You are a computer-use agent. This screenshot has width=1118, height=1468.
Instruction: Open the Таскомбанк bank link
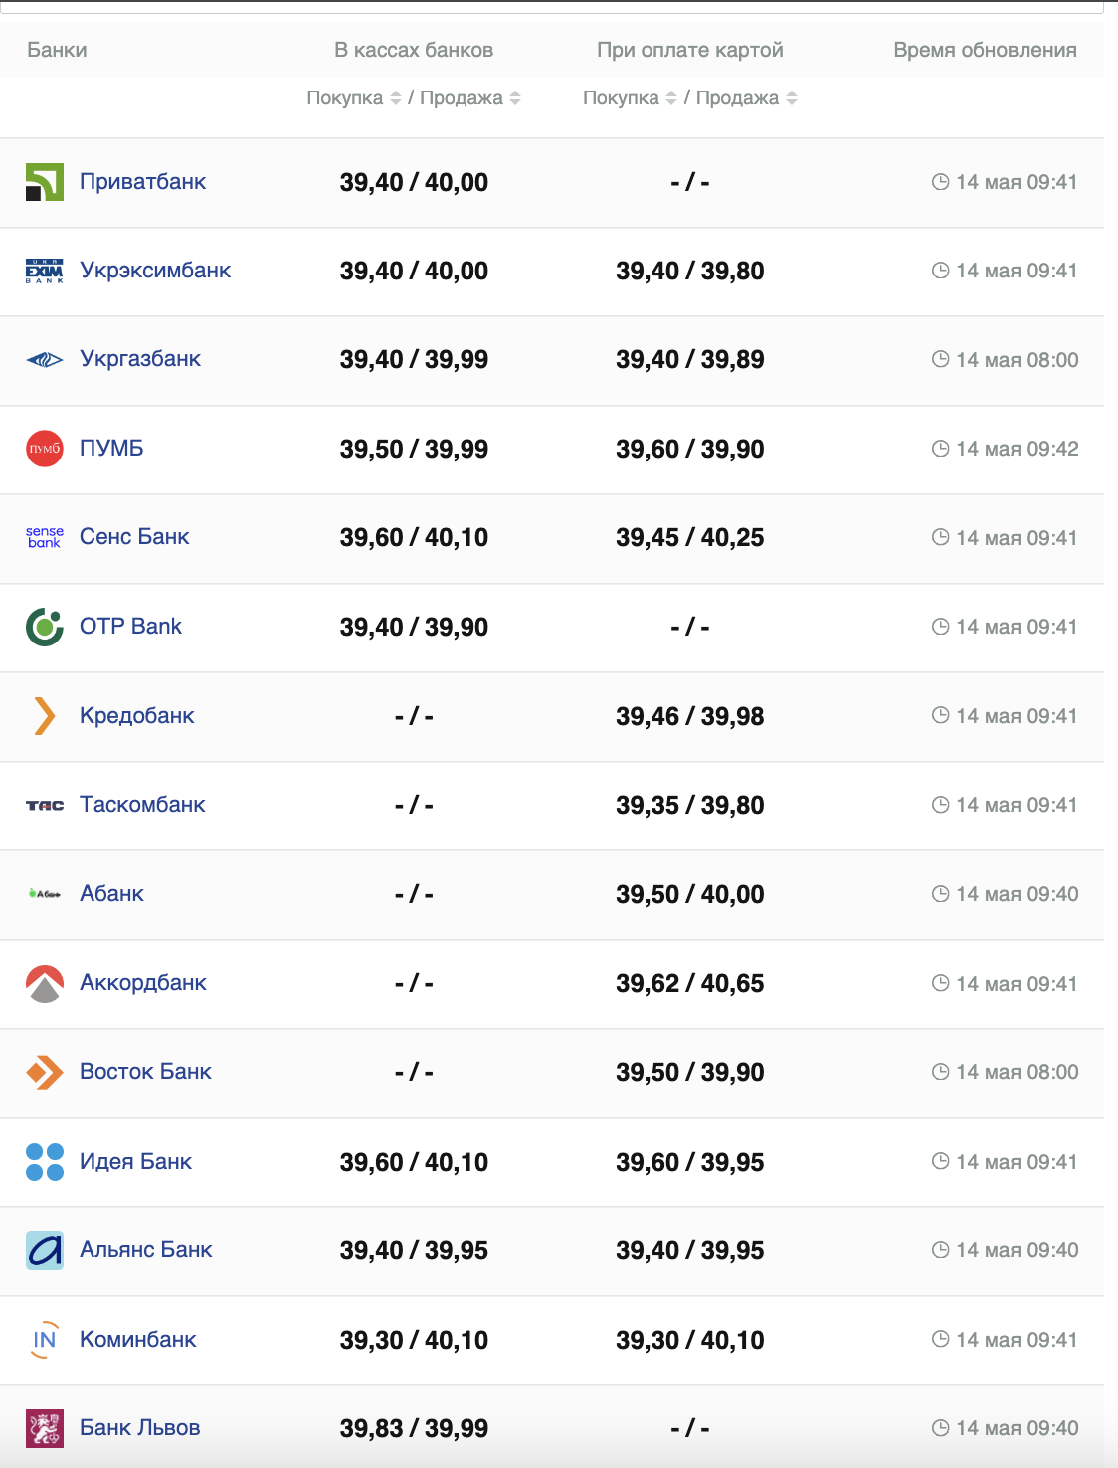pos(142,805)
